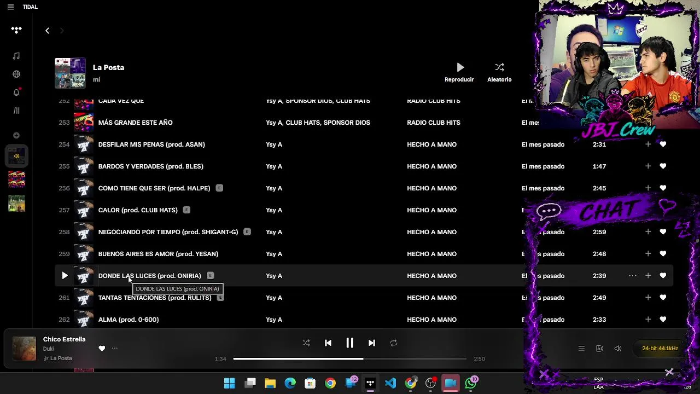This screenshot has width=700, height=394.
Task: Open Visual Studio Code from the taskbar
Action: coord(390,383)
